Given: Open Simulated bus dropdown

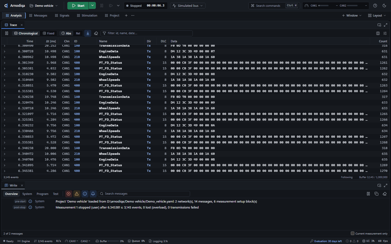Looking at the screenshot, I should (188, 5).
